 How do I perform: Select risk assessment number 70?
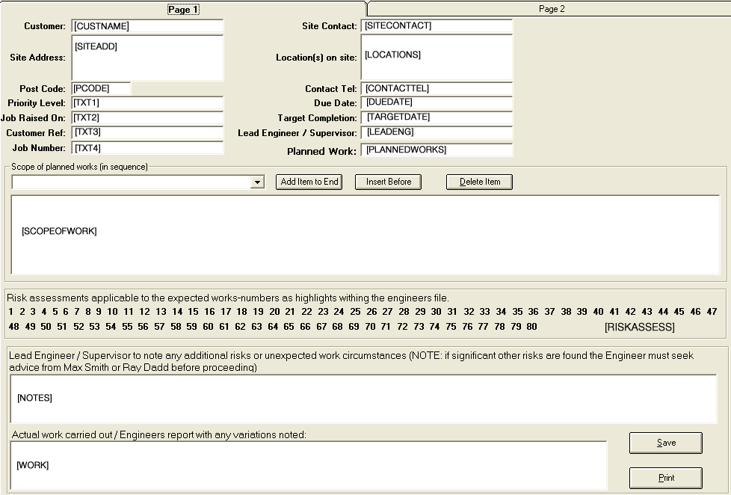(370, 327)
